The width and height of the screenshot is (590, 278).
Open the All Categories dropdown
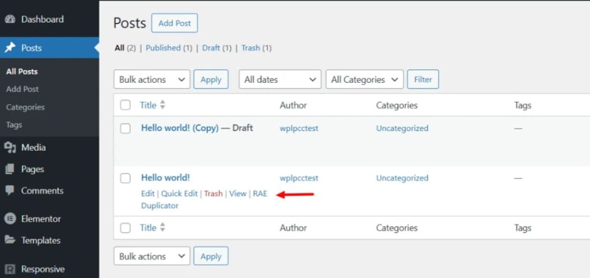click(x=364, y=79)
